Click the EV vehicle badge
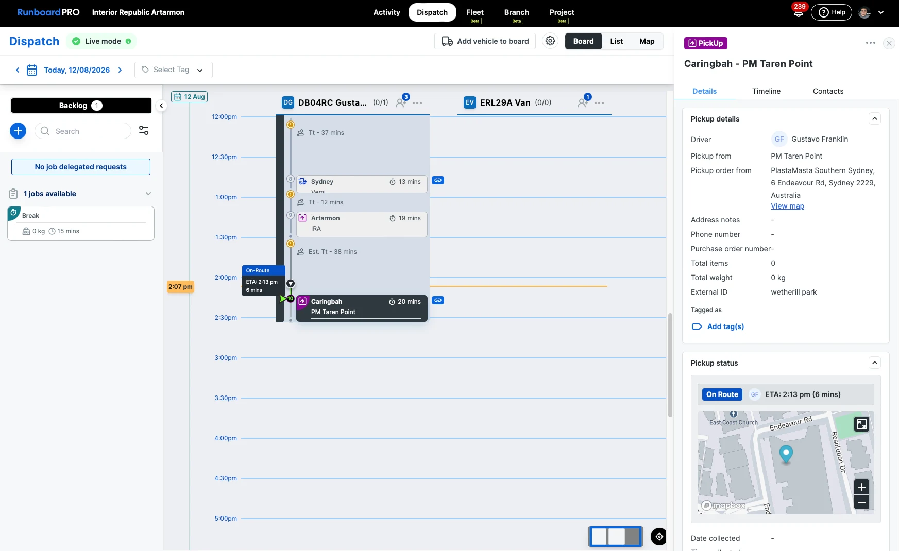Image resolution: width=899 pixels, height=551 pixels. tap(469, 102)
